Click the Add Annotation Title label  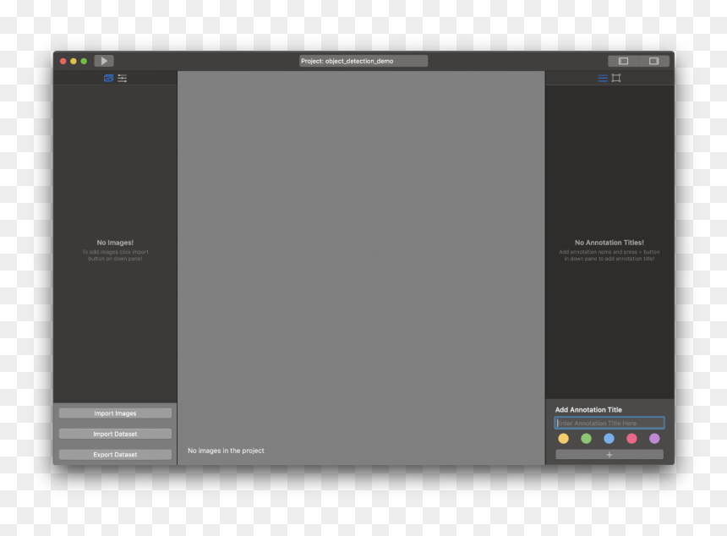[x=588, y=410]
